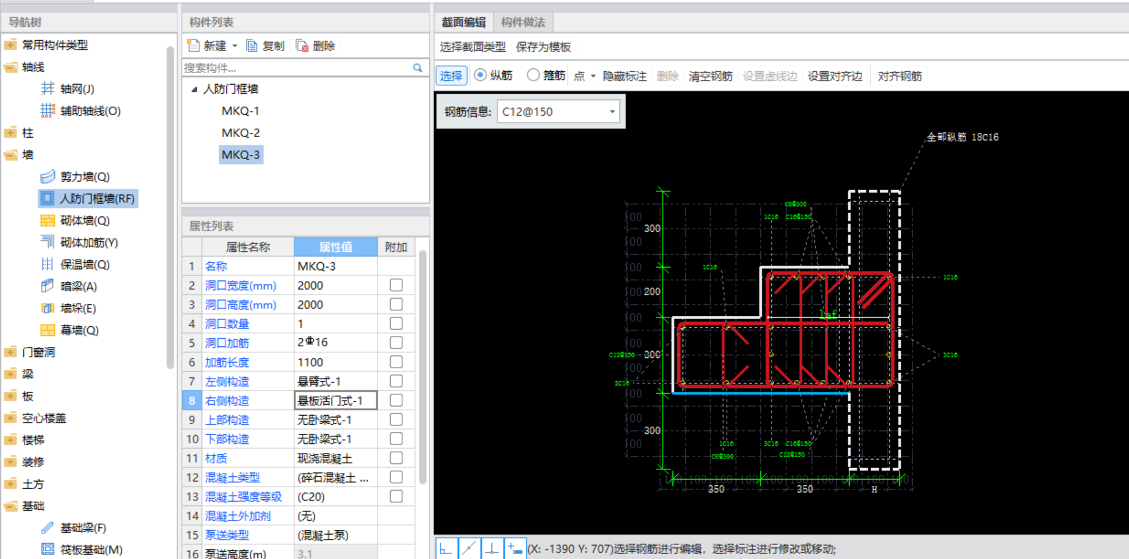This screenshot has height=559, width=1129.
Task: Check 附加 box for 洞口宽度 row
Action: click(396, 285)
